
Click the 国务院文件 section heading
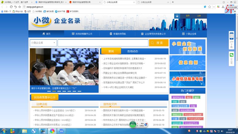click(110, 104)
